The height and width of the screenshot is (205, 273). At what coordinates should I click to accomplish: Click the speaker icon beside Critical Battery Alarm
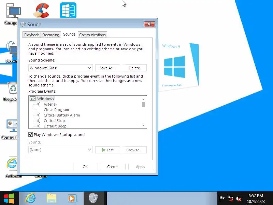pyautogui.click(x=39, y=115)
